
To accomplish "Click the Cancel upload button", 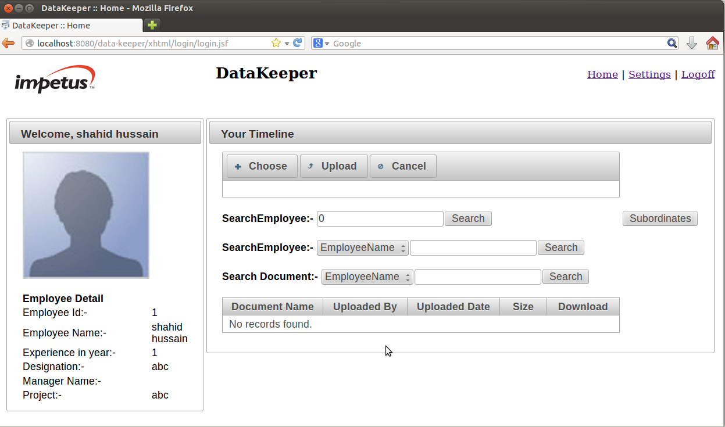I will tap(402, 166).
